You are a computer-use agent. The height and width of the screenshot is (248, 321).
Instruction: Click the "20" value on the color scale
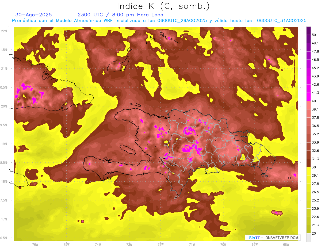[x=314, y=233]
